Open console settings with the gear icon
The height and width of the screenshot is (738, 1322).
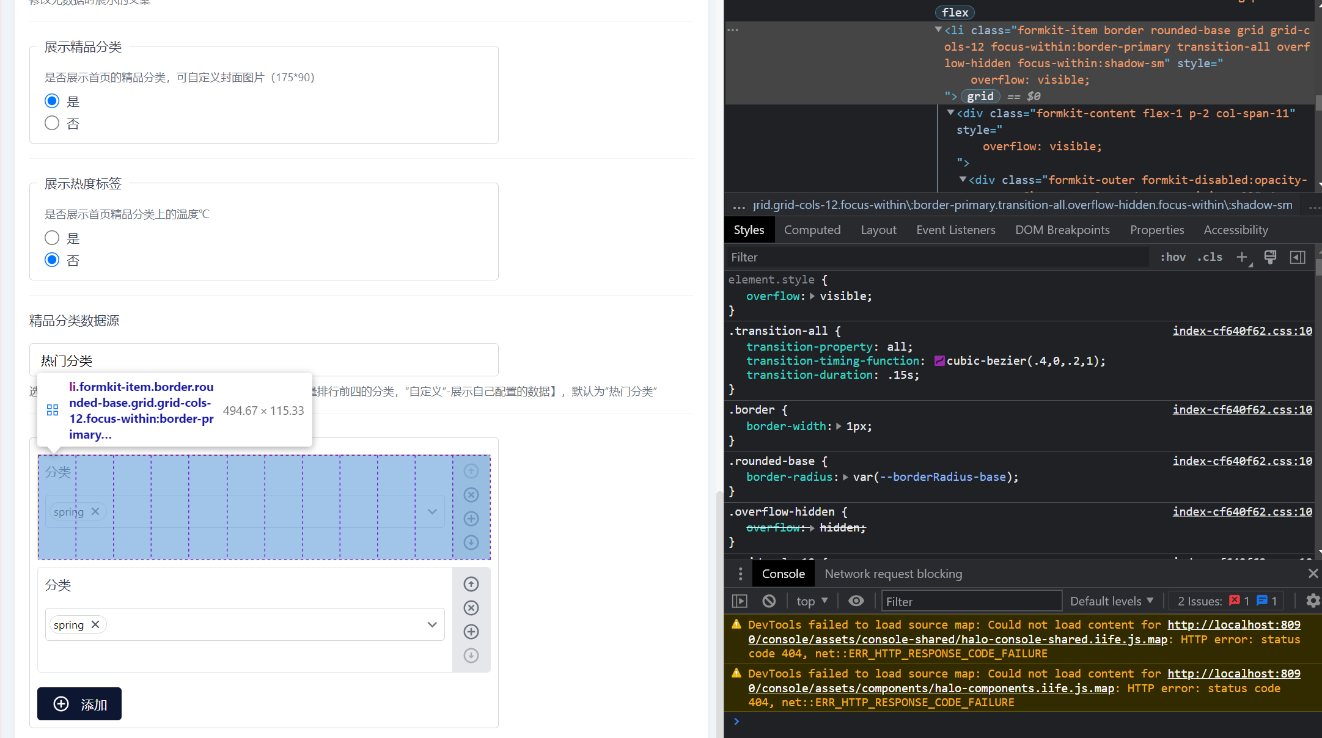(x=1312, y=601)
